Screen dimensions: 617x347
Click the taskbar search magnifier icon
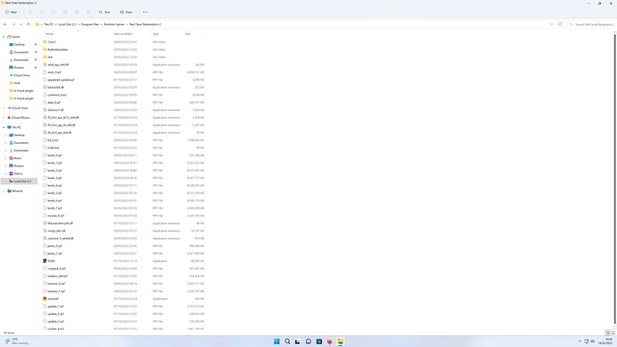pos(287,341)
